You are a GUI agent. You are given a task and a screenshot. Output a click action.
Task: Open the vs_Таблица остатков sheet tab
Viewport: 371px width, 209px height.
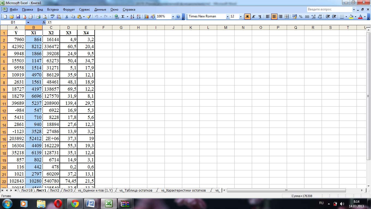point(136,190)
